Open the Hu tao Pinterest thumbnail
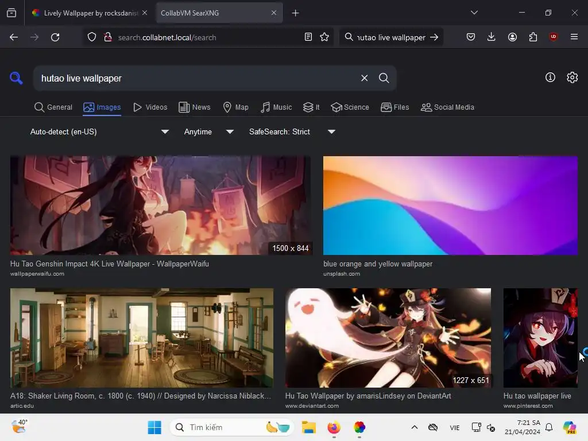588x441 pixels. pos(540,338)
